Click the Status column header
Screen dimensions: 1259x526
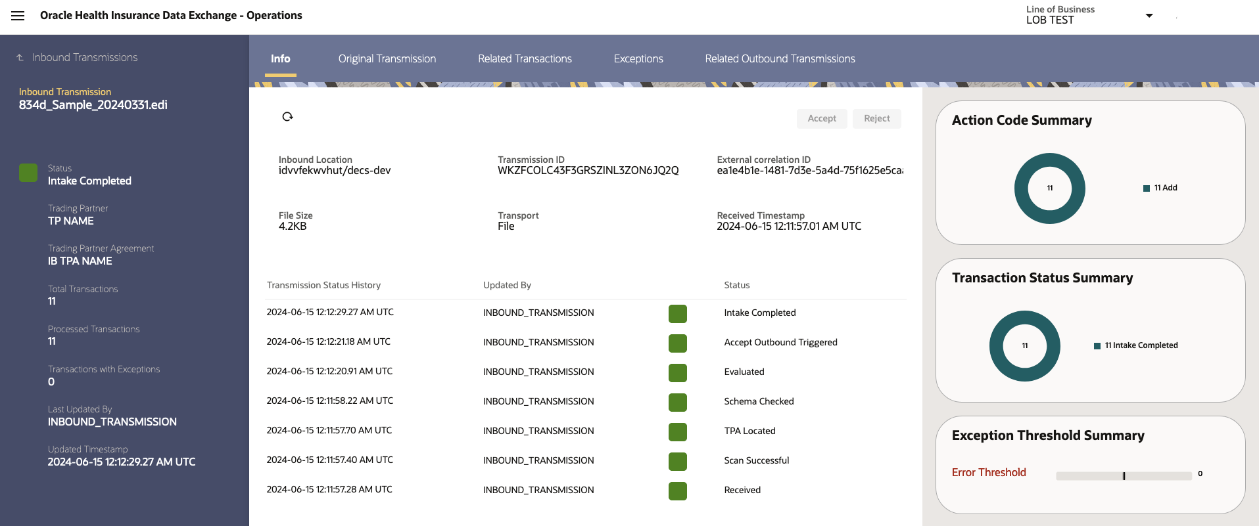[737, 285]
